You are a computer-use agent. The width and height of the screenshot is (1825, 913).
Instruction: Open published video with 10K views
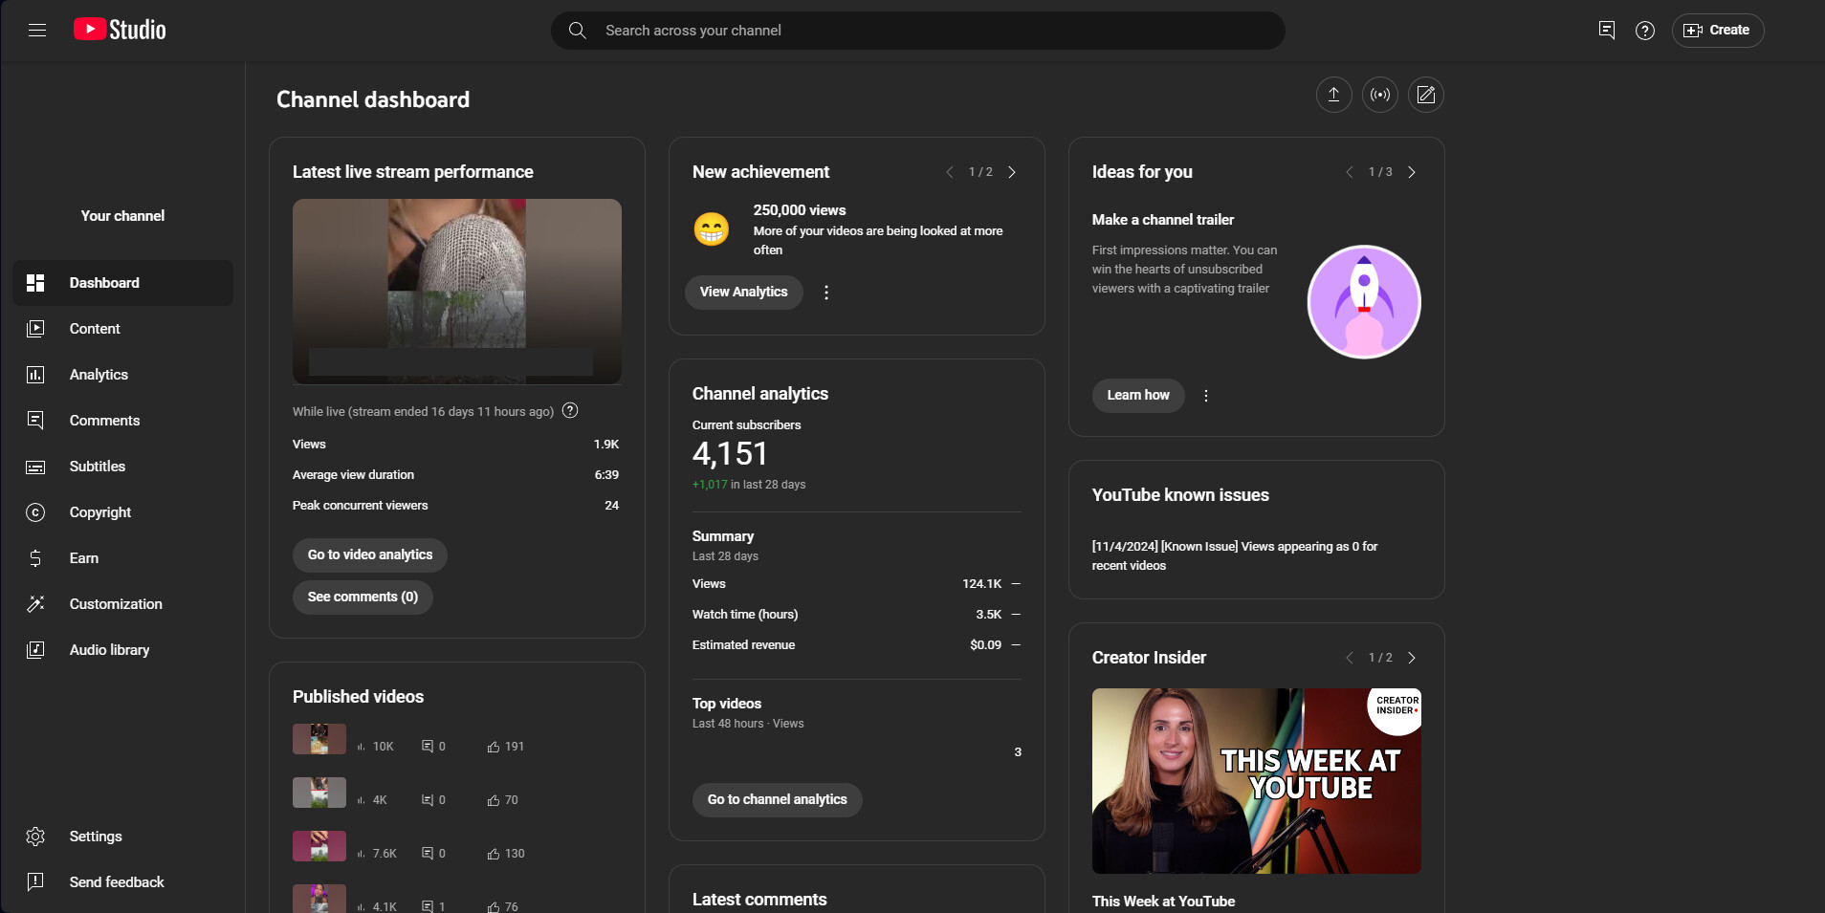[x=319, y=739]
